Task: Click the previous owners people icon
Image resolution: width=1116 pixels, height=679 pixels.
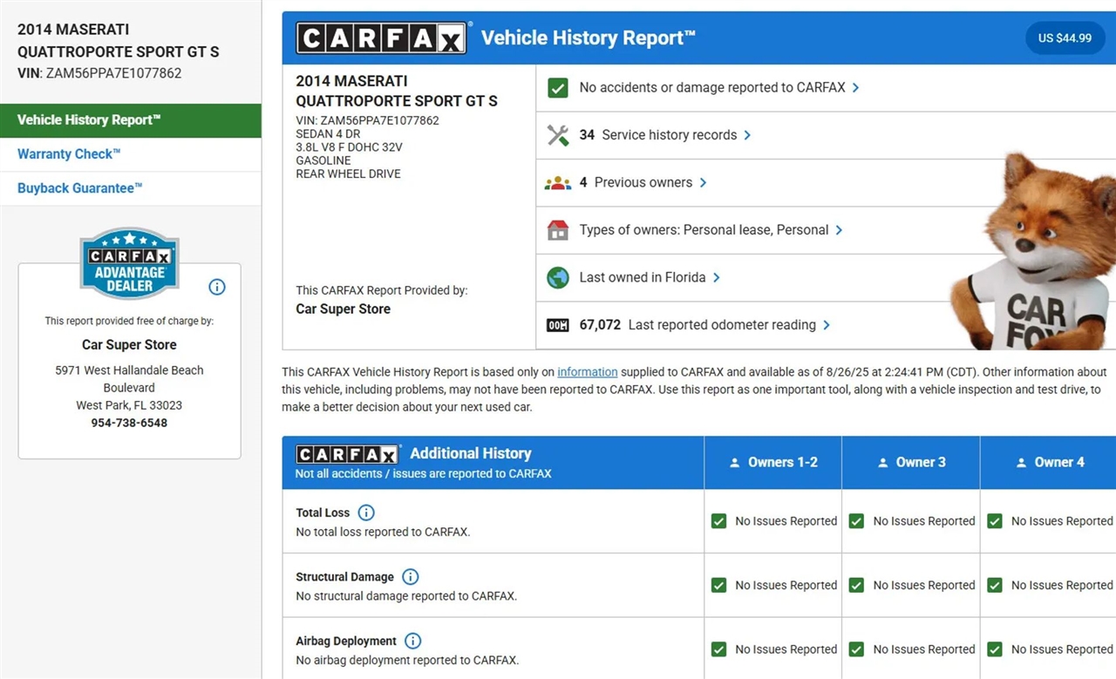Action: [557, 183]
